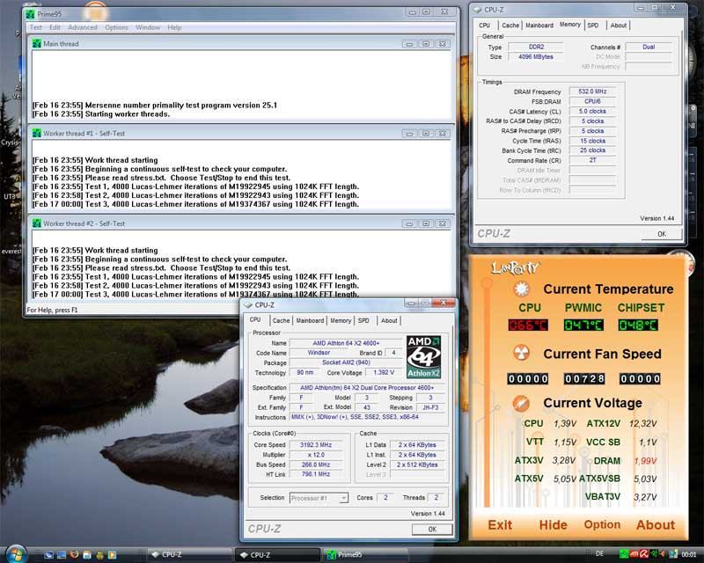This screenshot has height=563, width=704.
Task: Click the AMD Athlon 64 X2 logo
Action: click(423, 357)
